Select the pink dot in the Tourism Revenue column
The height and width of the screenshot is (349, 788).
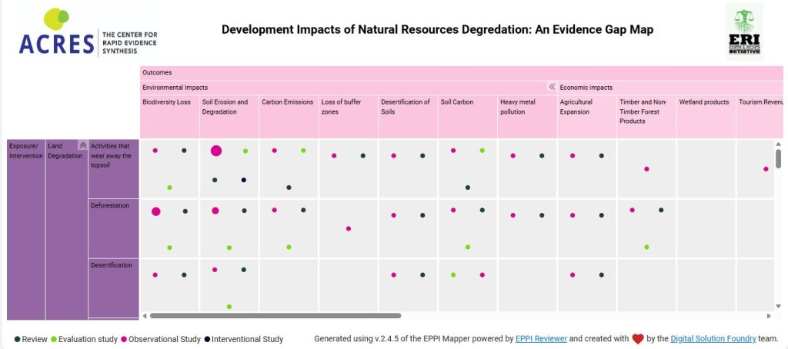(766, 169)
